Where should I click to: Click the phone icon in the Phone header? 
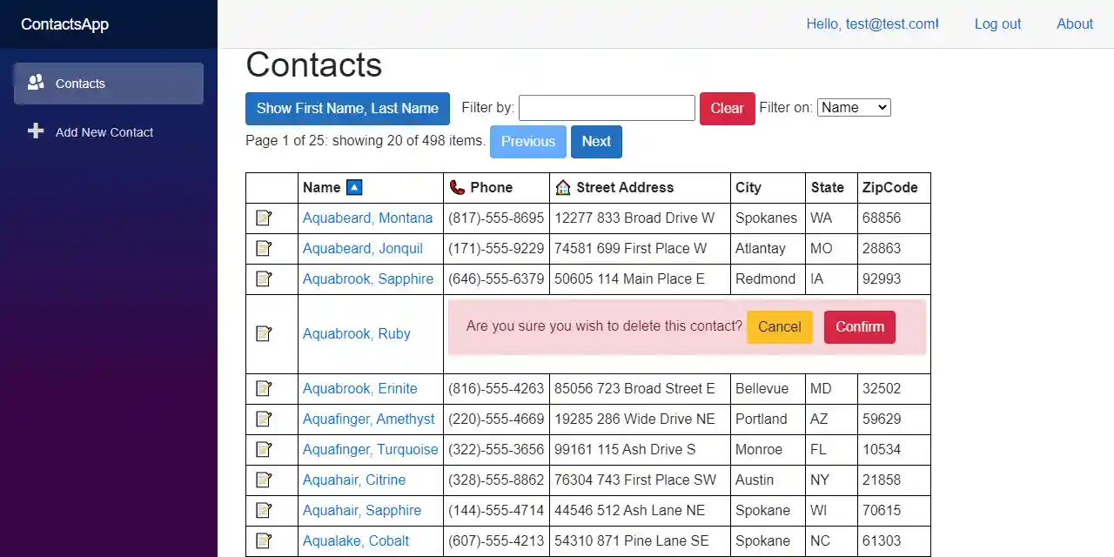point(456,187)
